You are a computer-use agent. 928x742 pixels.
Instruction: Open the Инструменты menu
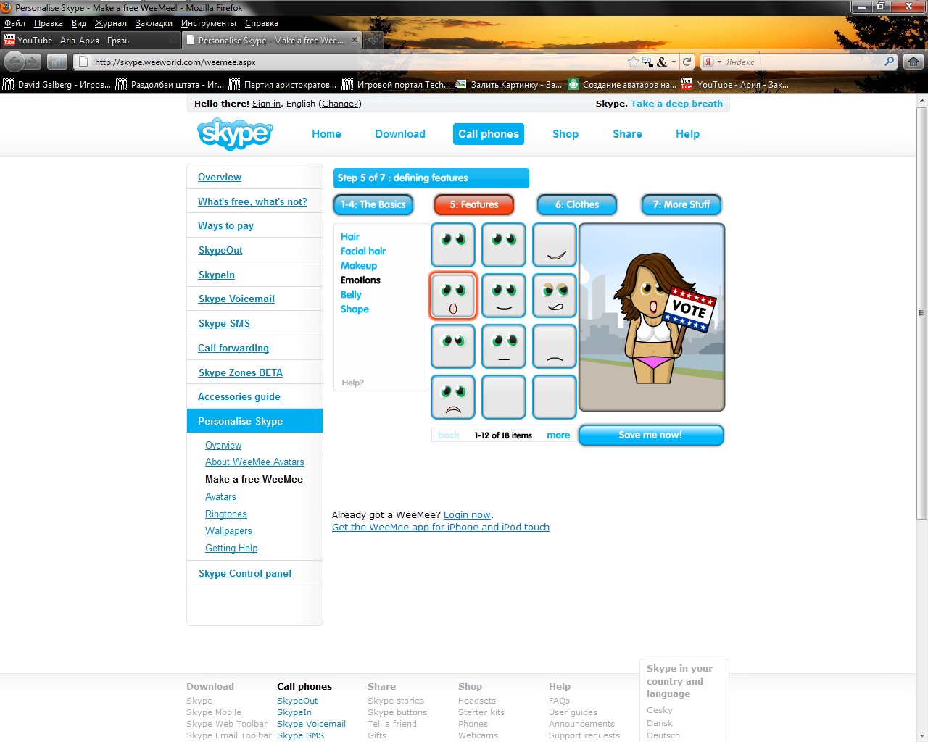(209, 23)
